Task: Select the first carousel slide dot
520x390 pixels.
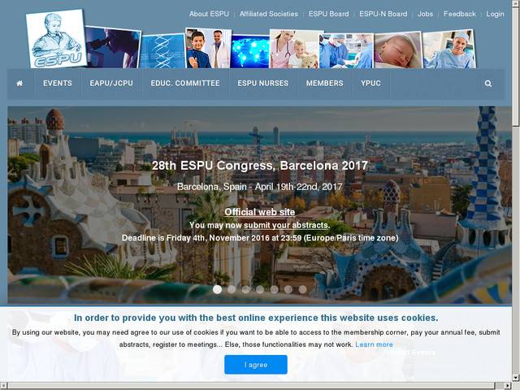Action: (217, 289)
